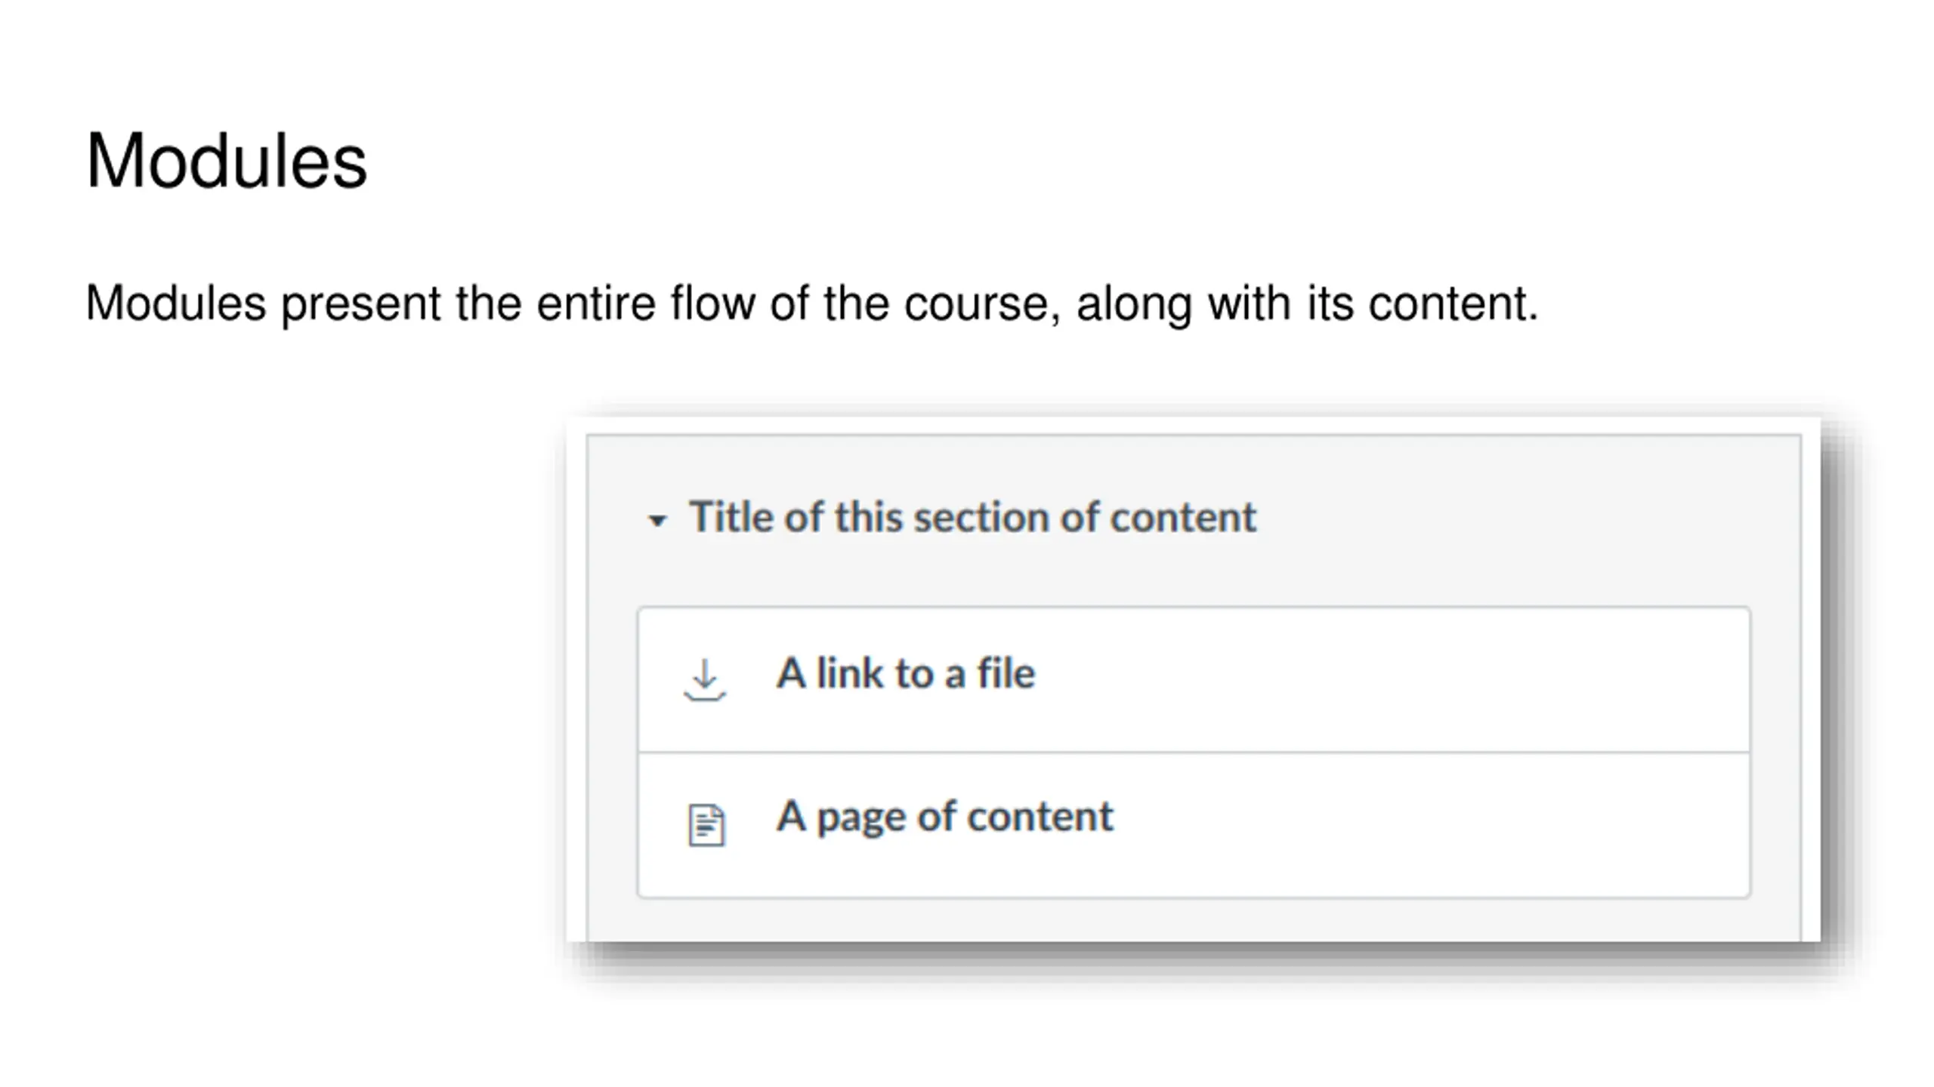The width and height of the screenshot is (1934, 1087).
Task: Click the gray module background below the item list
Action: point(1194,919)
